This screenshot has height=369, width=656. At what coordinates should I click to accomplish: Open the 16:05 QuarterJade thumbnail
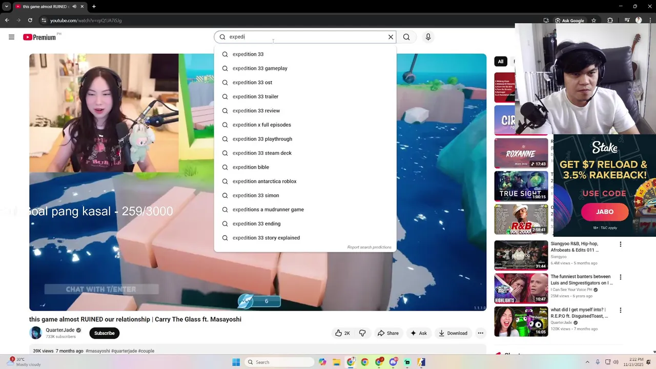coord(521,321)
